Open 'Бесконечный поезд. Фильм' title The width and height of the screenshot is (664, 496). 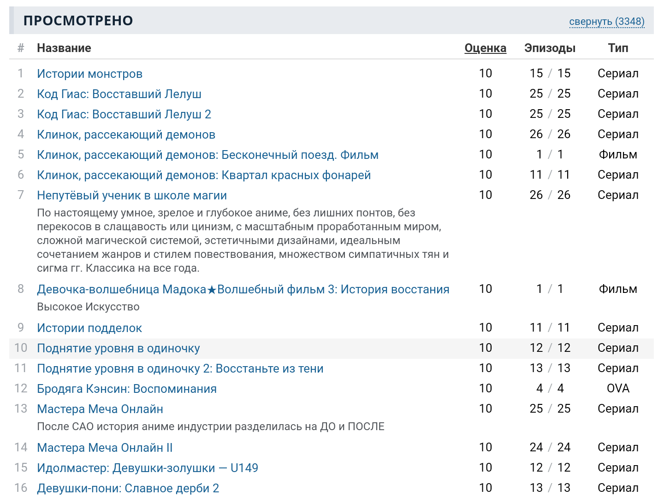tap(207, 155)
